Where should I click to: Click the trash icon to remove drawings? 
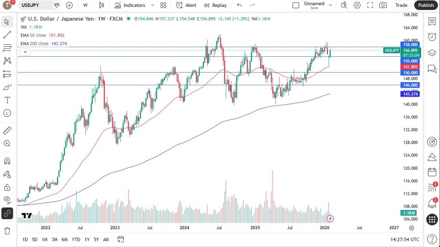(7, 231)
